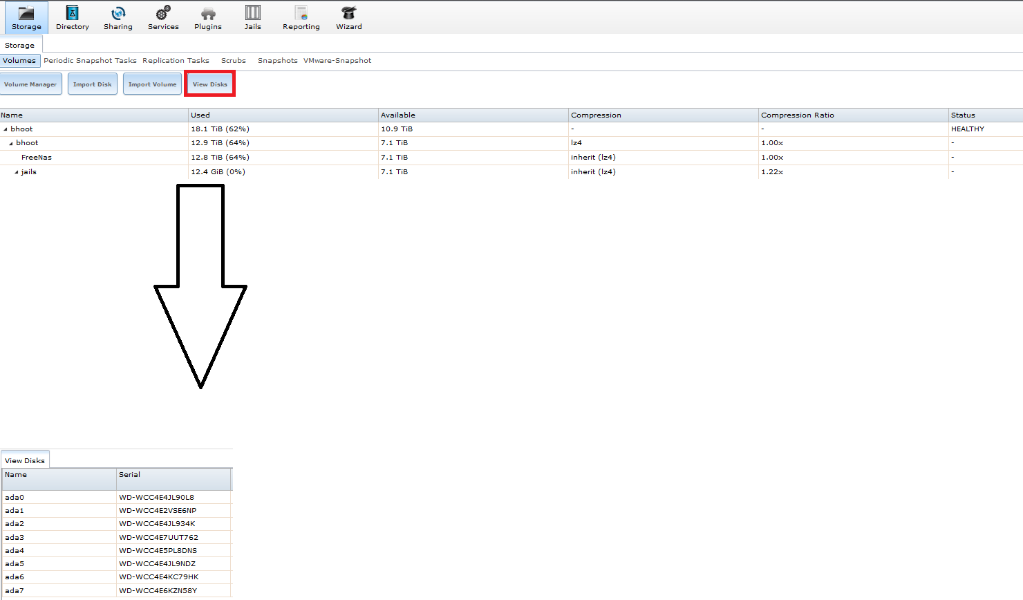Click the Volume Manager button

coord(30,84)
